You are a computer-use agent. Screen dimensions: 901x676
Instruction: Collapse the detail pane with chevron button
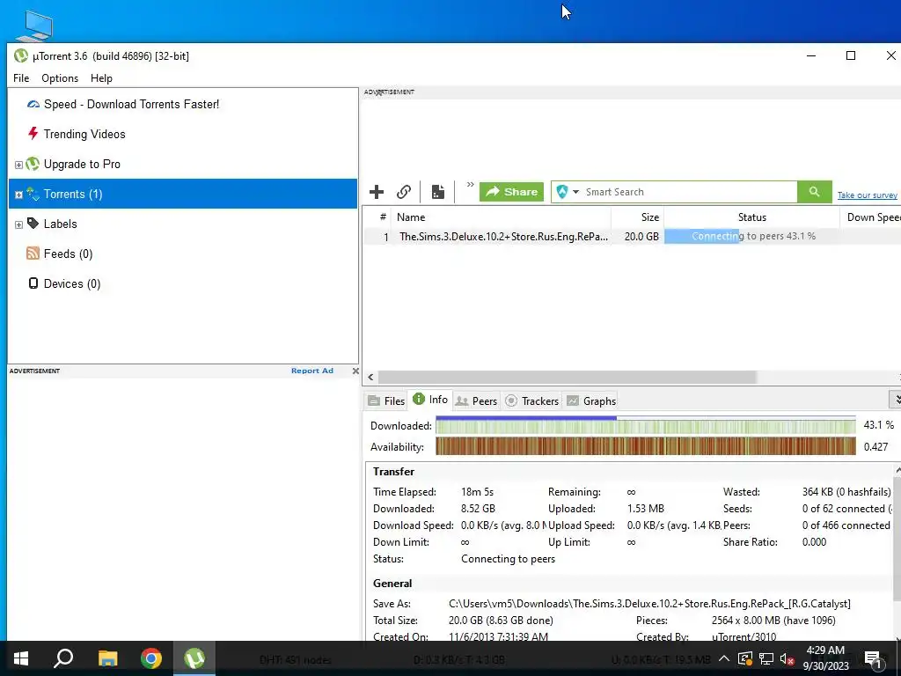[896, 399]
